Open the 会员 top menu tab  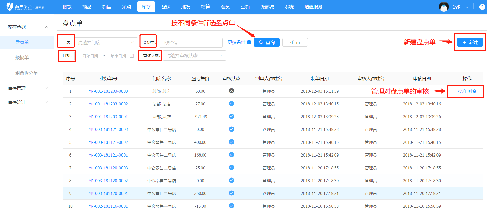coord(225,7)
